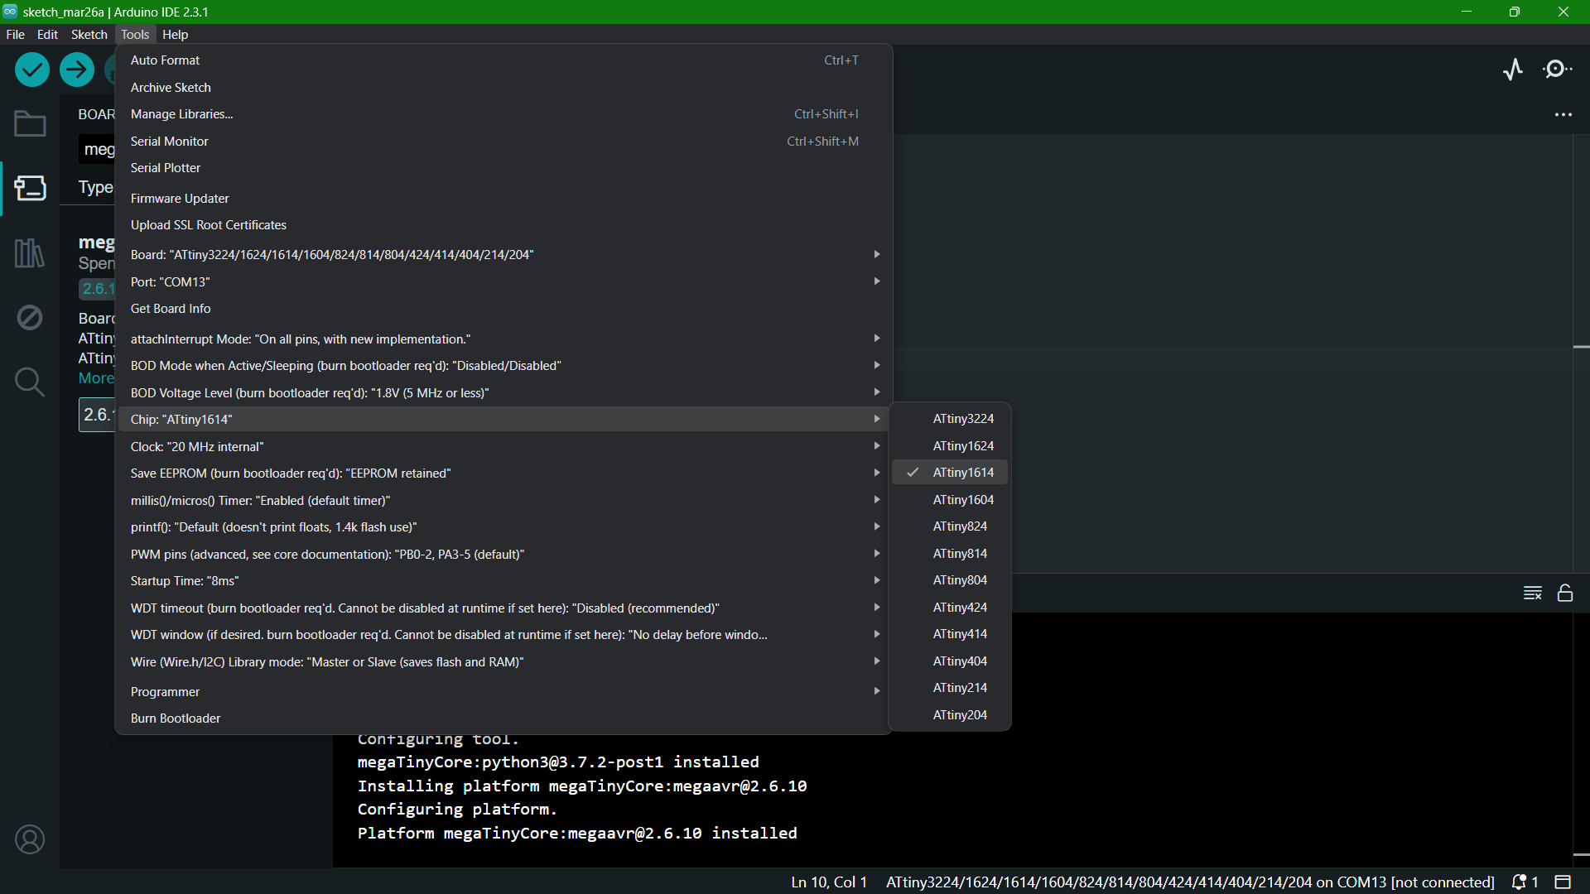The width and height of the screenshot is (1590, 894).
Task: Click the Verify sketch checkmark button
Action: (x=32, y=70)
